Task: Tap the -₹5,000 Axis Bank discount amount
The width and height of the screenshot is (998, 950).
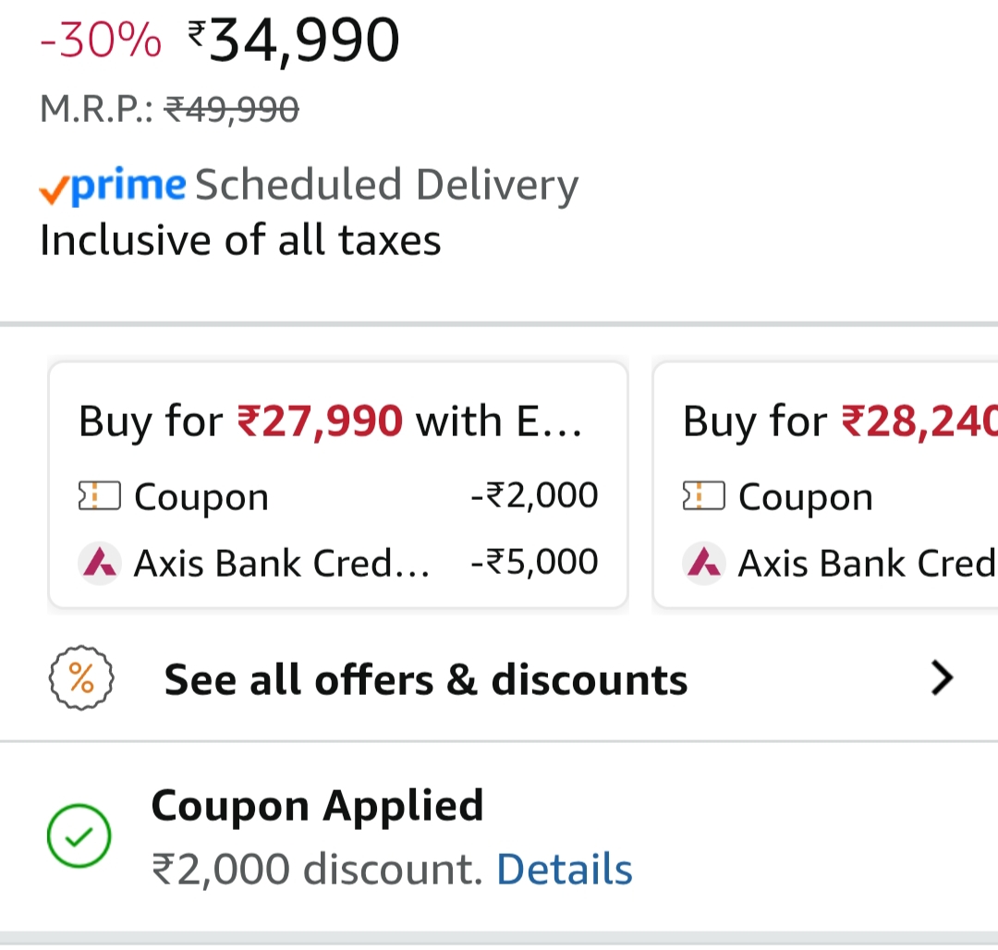Action: click(x=534, y=562)
